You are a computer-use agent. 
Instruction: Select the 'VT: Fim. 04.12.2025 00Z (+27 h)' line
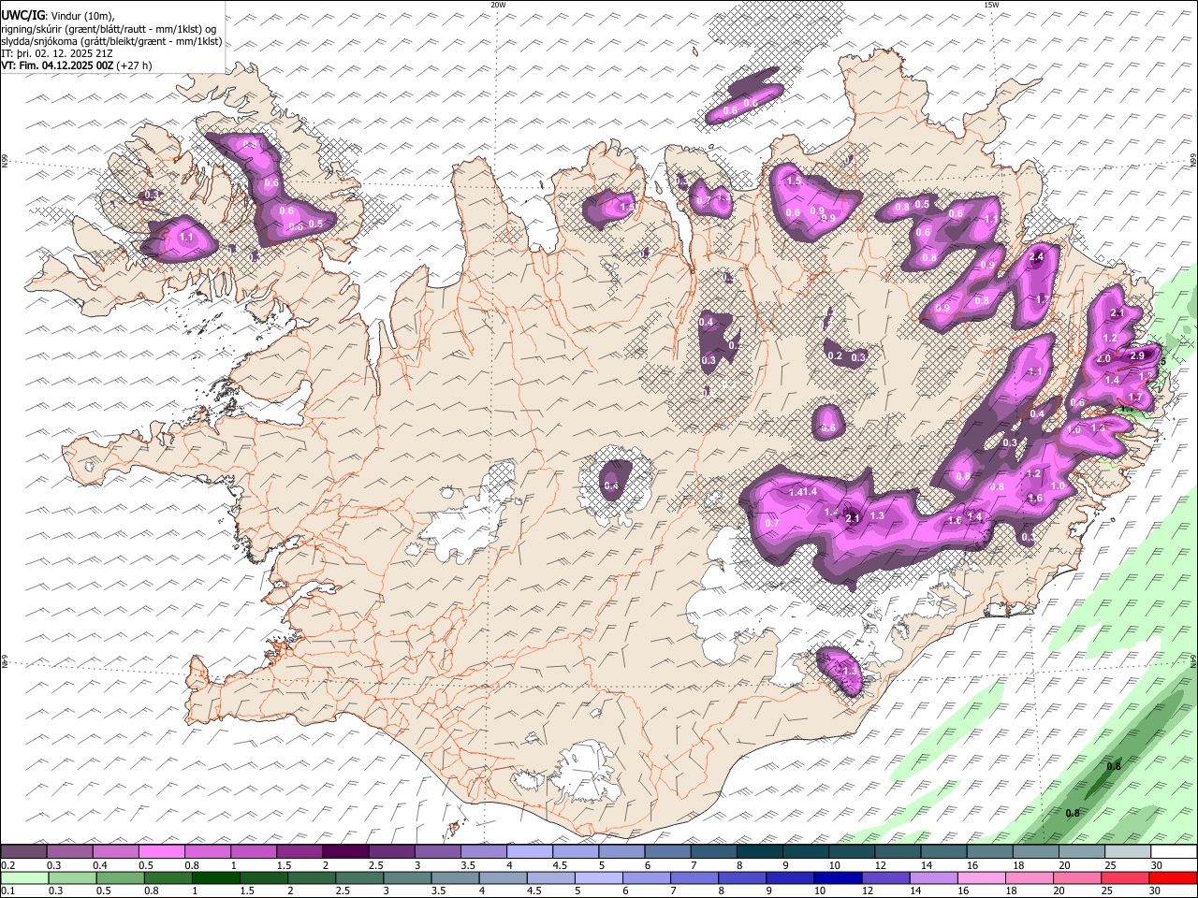77,65
